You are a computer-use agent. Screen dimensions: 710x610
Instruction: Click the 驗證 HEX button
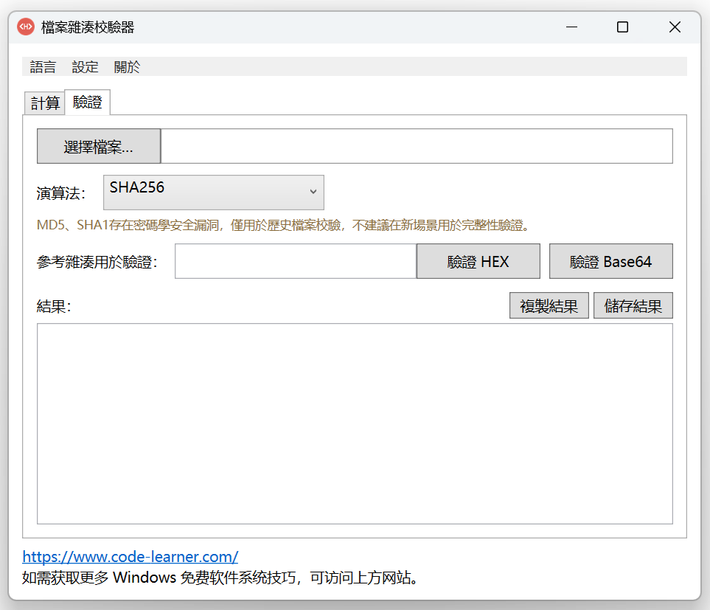point(478,261)
